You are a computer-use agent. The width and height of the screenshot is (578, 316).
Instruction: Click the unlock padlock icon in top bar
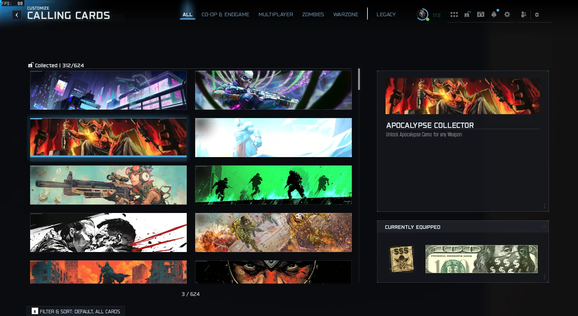point(467,14)
